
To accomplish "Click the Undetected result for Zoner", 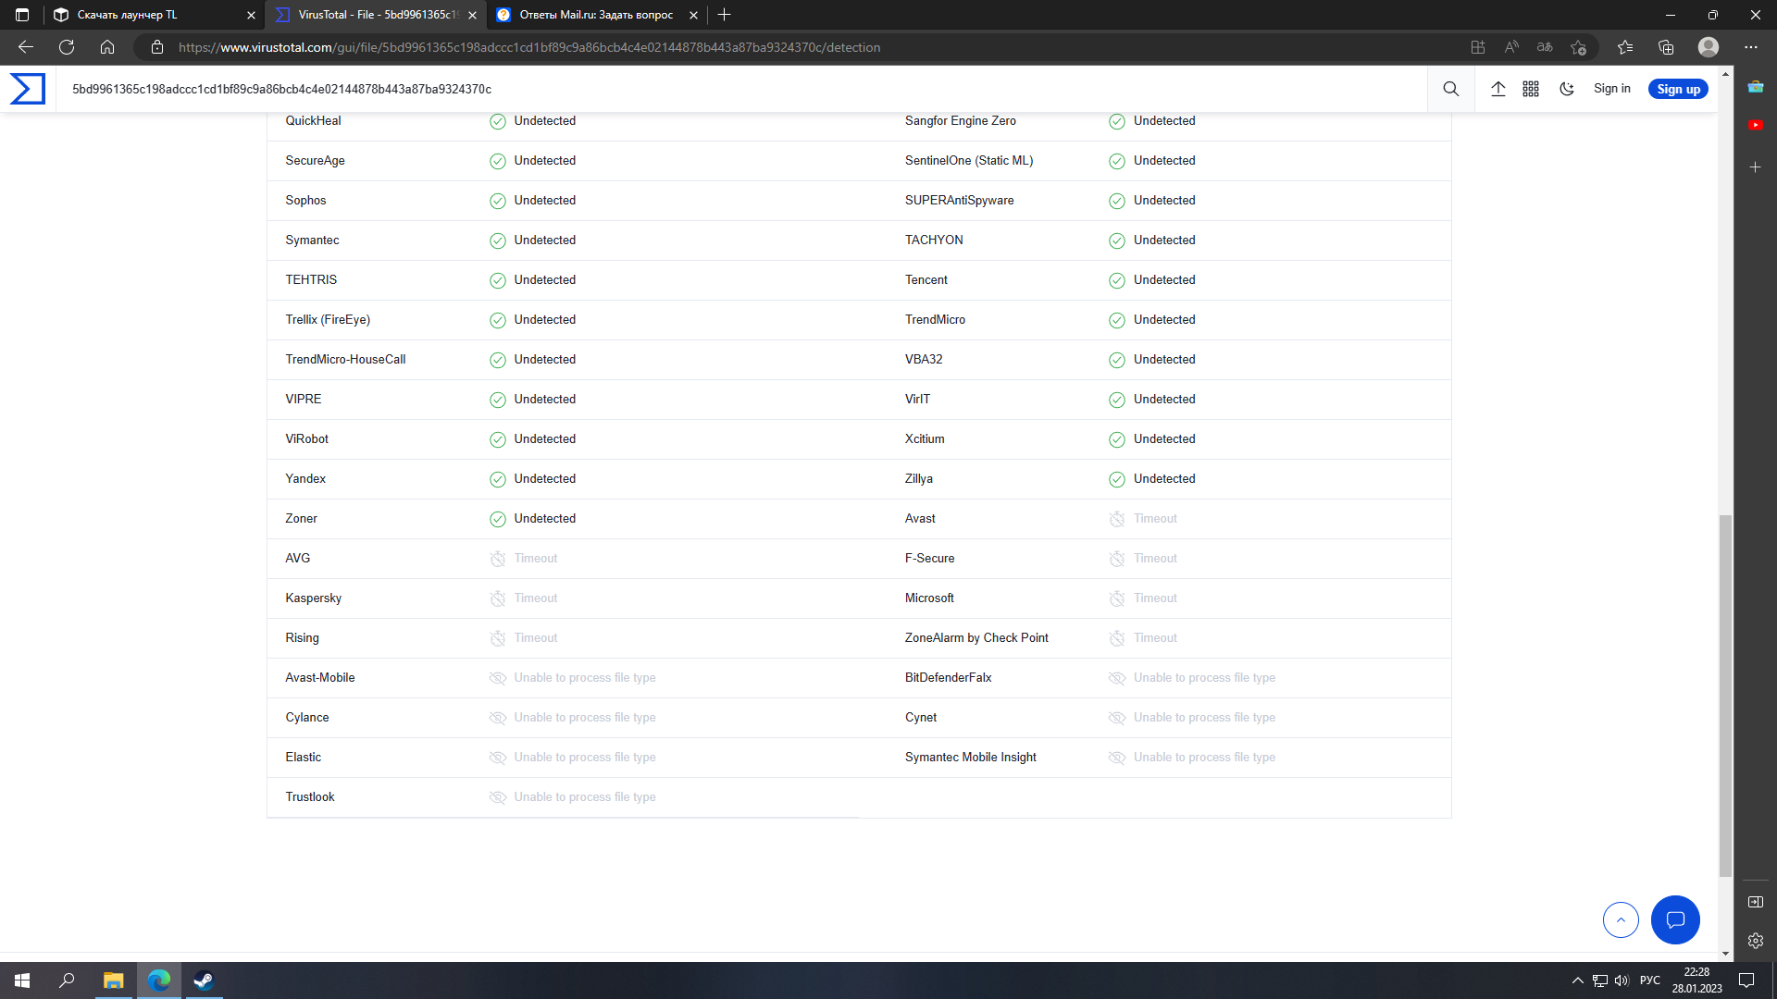I will (544, 519).
